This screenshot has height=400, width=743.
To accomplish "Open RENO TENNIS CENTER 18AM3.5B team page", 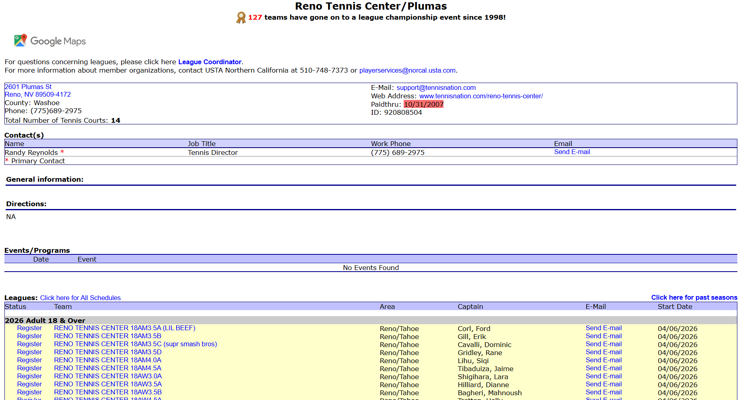I will (x=107, y=336).
